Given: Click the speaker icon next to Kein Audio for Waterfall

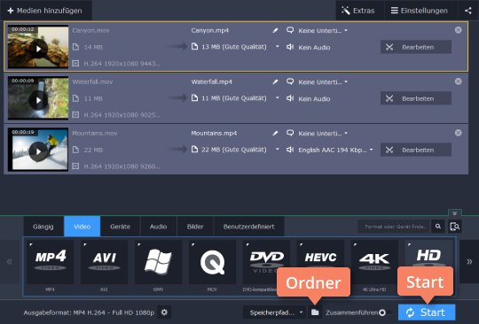Looking at the screenshot, I should click(x=290, y=98).
